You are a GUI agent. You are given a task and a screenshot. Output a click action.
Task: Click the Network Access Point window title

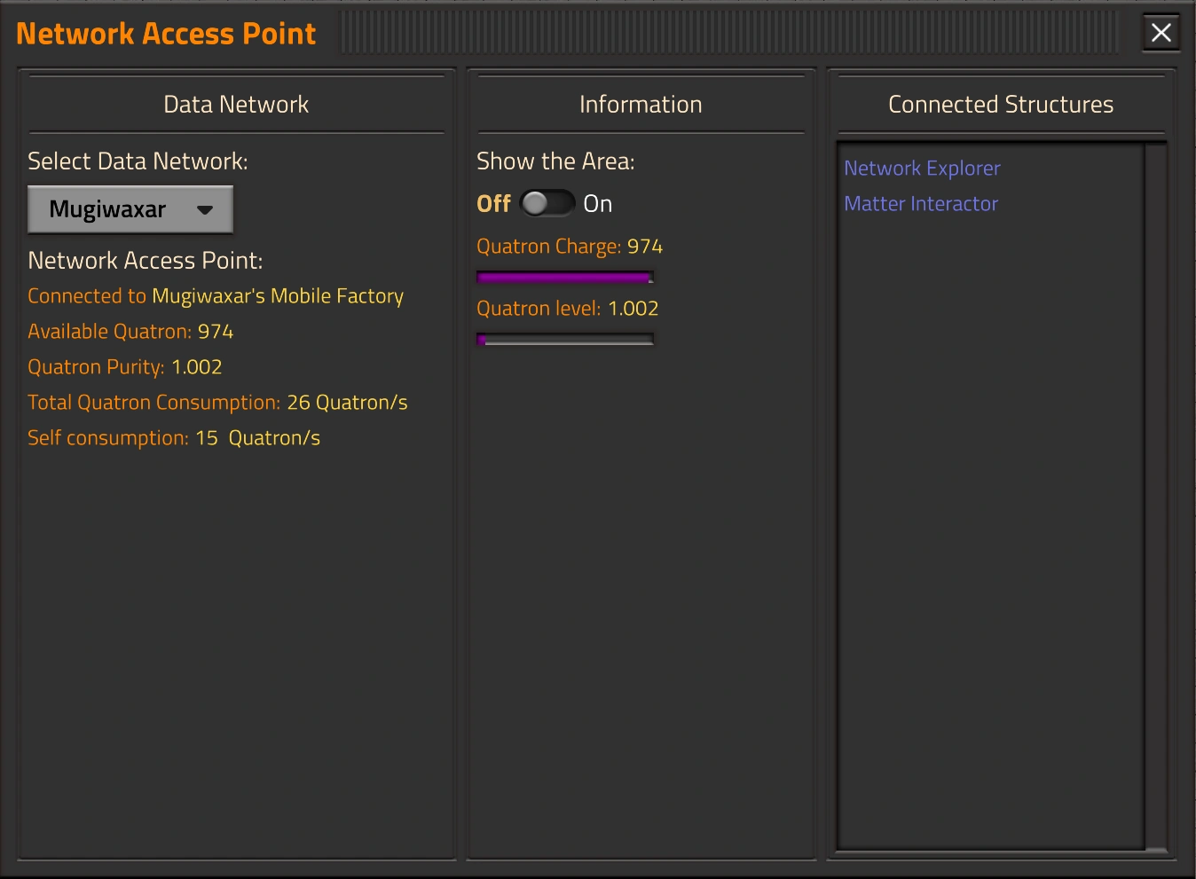(x=166, y=34)
